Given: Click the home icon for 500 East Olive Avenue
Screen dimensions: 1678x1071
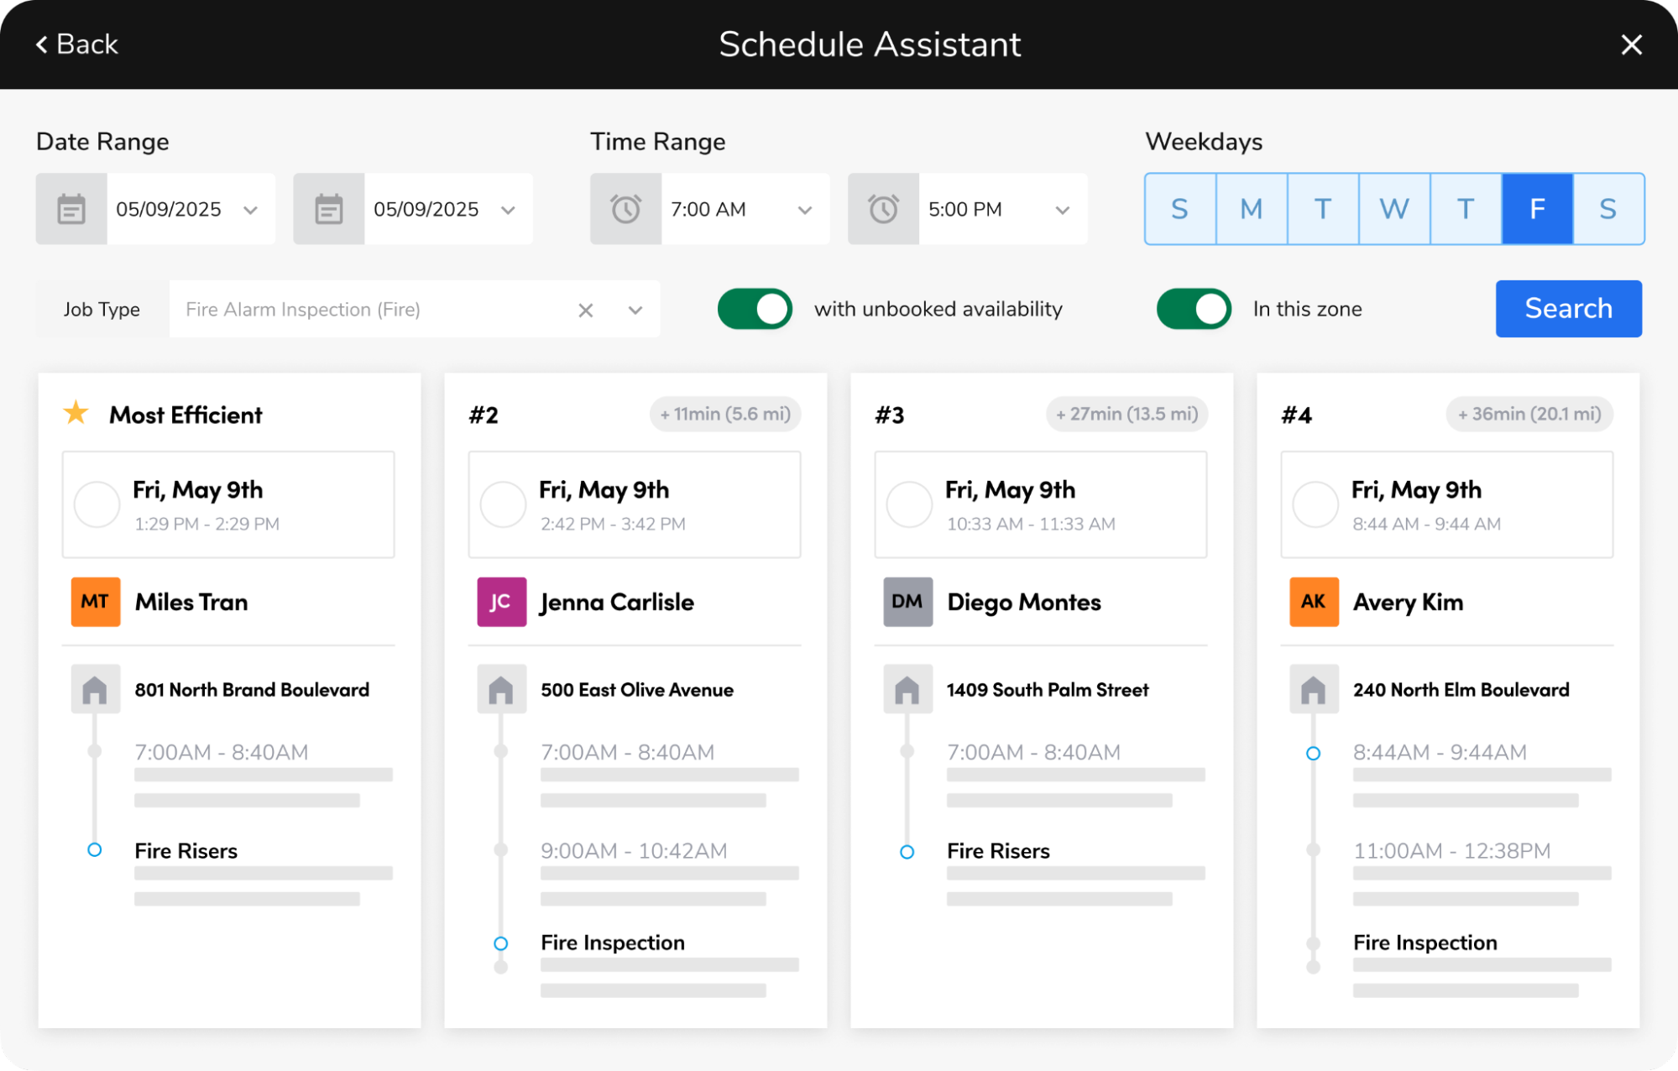Looking at the screenshot, I should point(501,690).
